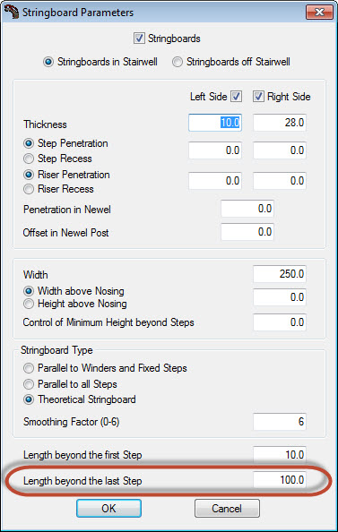Click the stair icon in the title bar
338x532 pixels.
click(12, 13)
